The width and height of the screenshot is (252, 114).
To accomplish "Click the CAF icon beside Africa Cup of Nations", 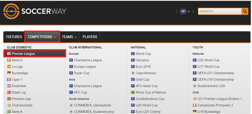I will (x=133, y=93).
